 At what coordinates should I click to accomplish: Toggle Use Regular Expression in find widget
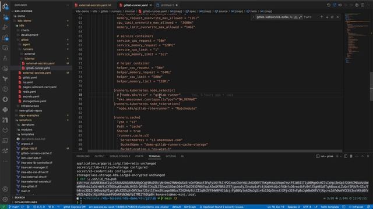pyautogui.click(x=300, y=17)
